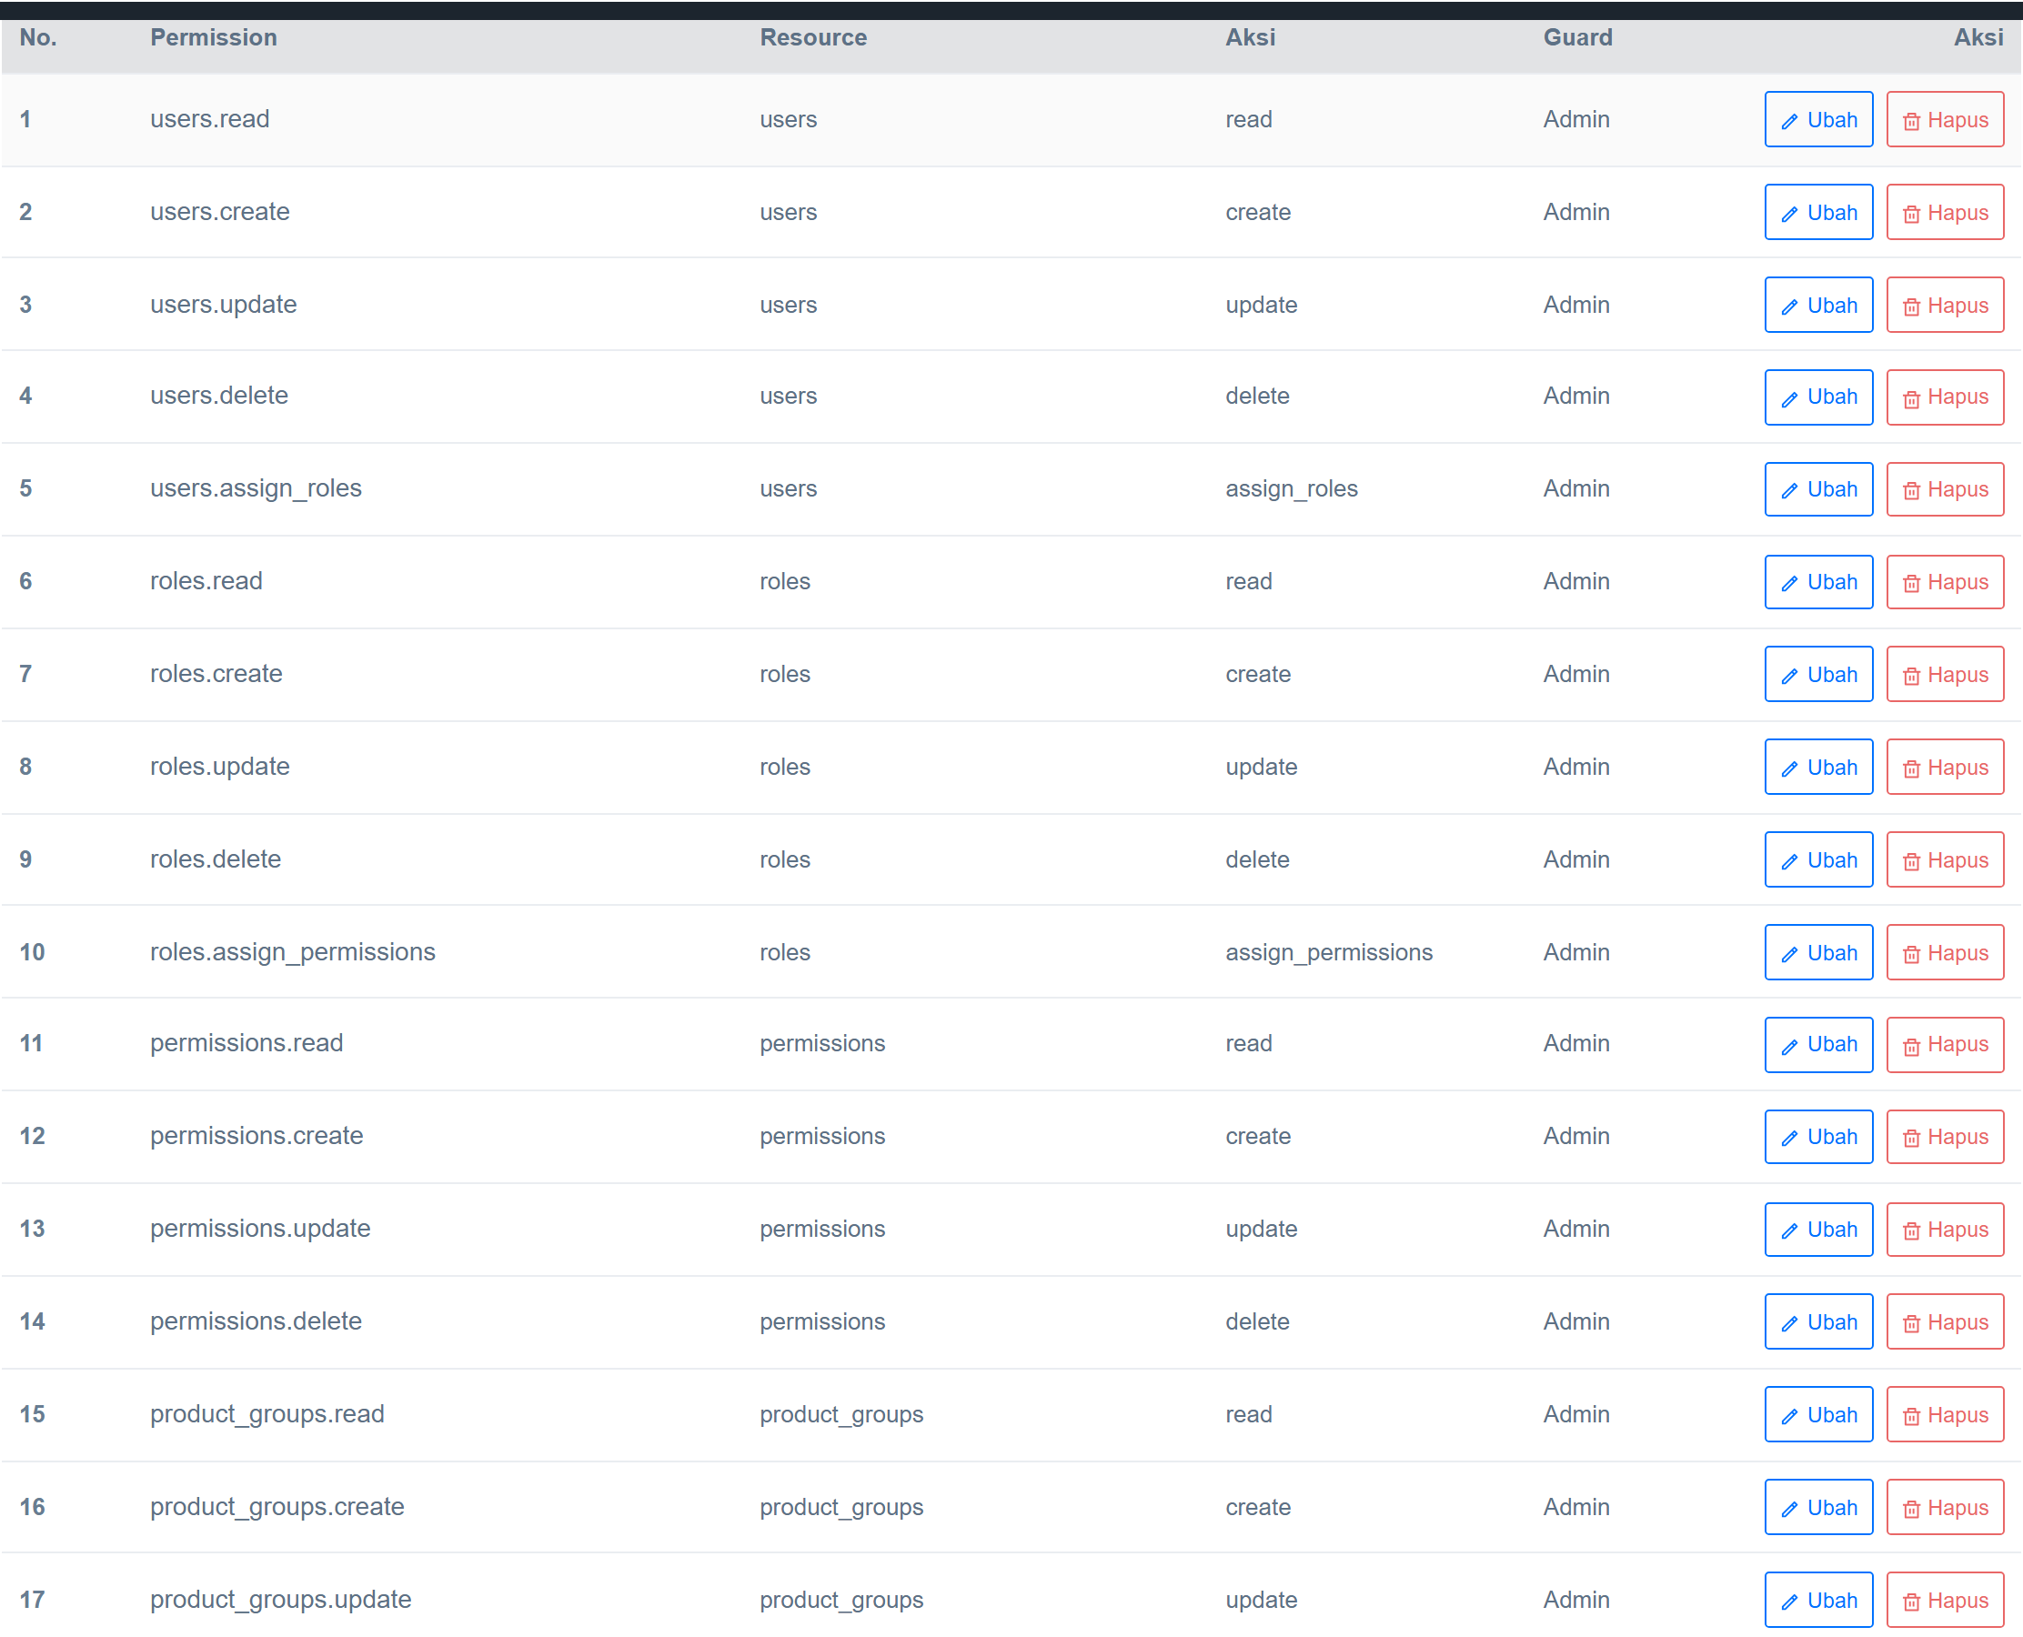Click trash icon for roles.delete

[1911, 862]
